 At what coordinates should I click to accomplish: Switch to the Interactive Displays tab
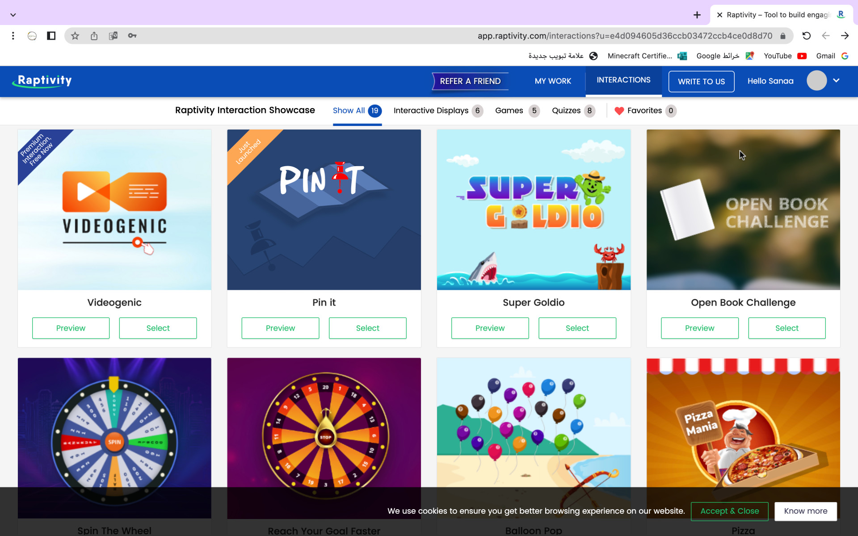tap(438, 111)
